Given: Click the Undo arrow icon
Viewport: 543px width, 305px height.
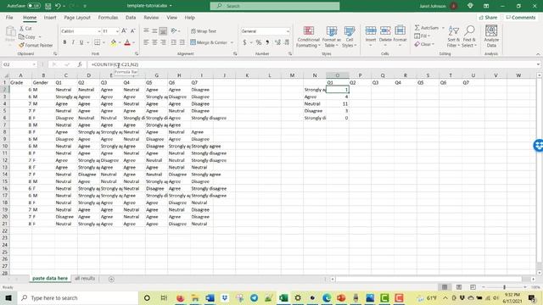Looking at the screenshot, I should click(58, 6).
